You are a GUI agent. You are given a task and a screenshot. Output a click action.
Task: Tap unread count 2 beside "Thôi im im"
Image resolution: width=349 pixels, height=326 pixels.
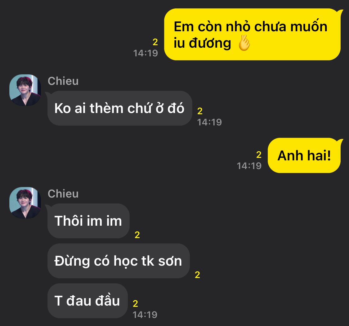(137, 235)
